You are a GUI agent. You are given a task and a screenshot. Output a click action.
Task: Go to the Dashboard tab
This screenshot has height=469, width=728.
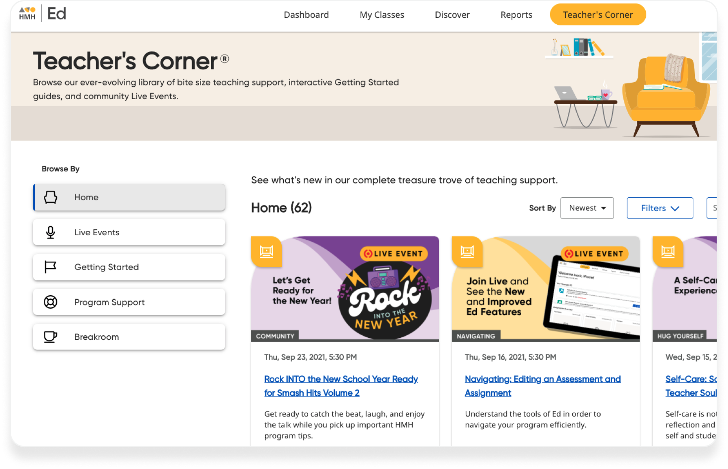click(x=306, y=15)
